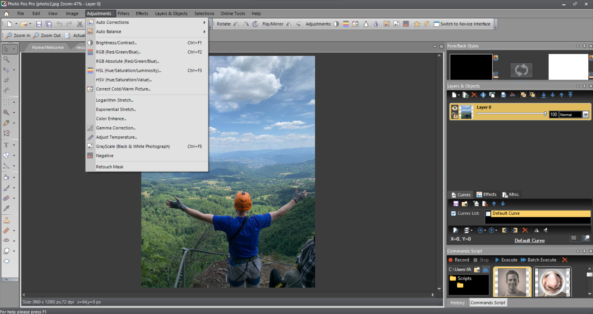Open the Home/Welcome tab

coord(48,48)
